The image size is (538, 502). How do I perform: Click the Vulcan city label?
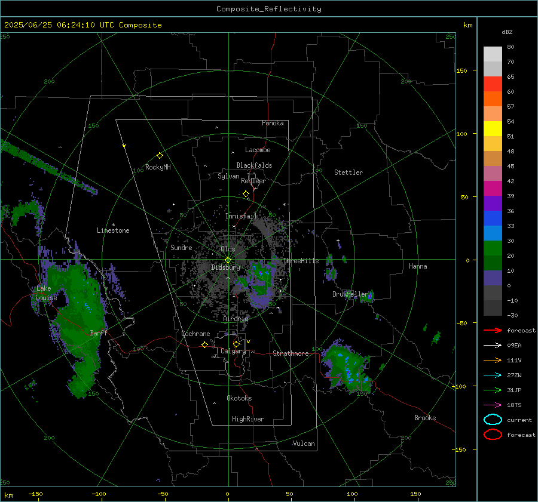(304, 444)
